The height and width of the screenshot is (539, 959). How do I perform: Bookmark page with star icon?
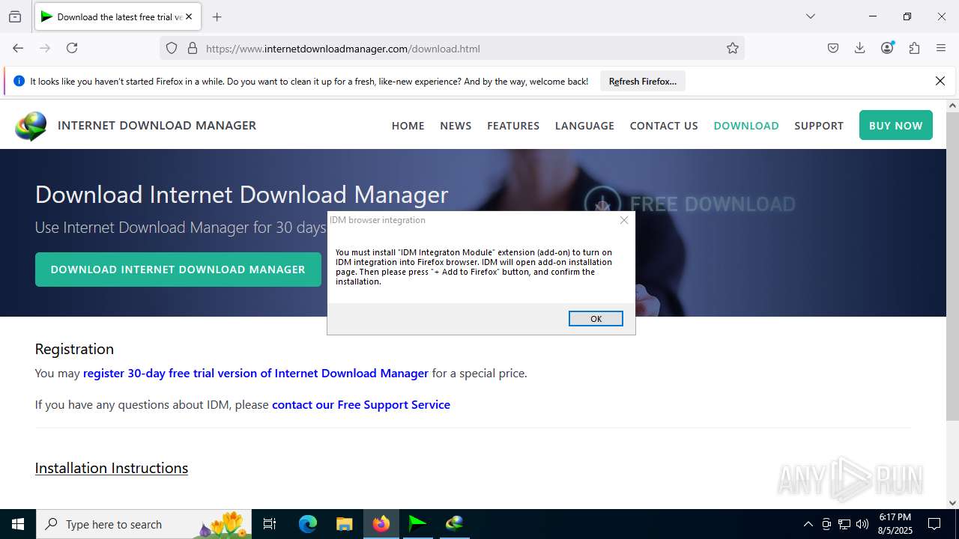click(733, 48)
